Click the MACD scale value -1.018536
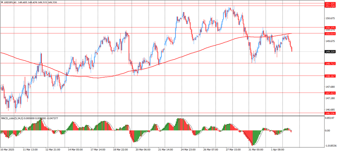The image size is (337, 152). (x=329, y=146)
